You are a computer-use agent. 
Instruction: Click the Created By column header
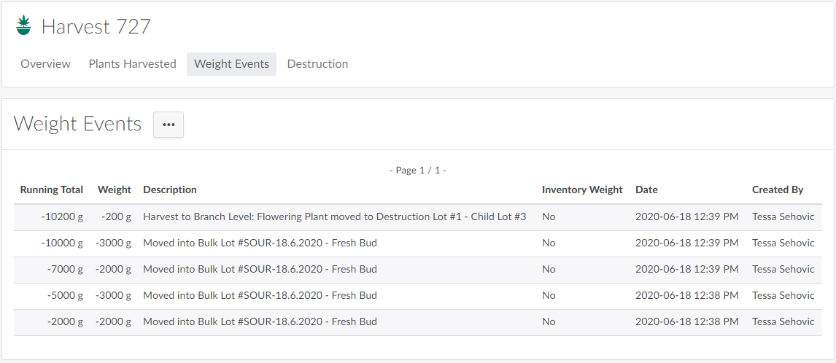pos(778,190)
